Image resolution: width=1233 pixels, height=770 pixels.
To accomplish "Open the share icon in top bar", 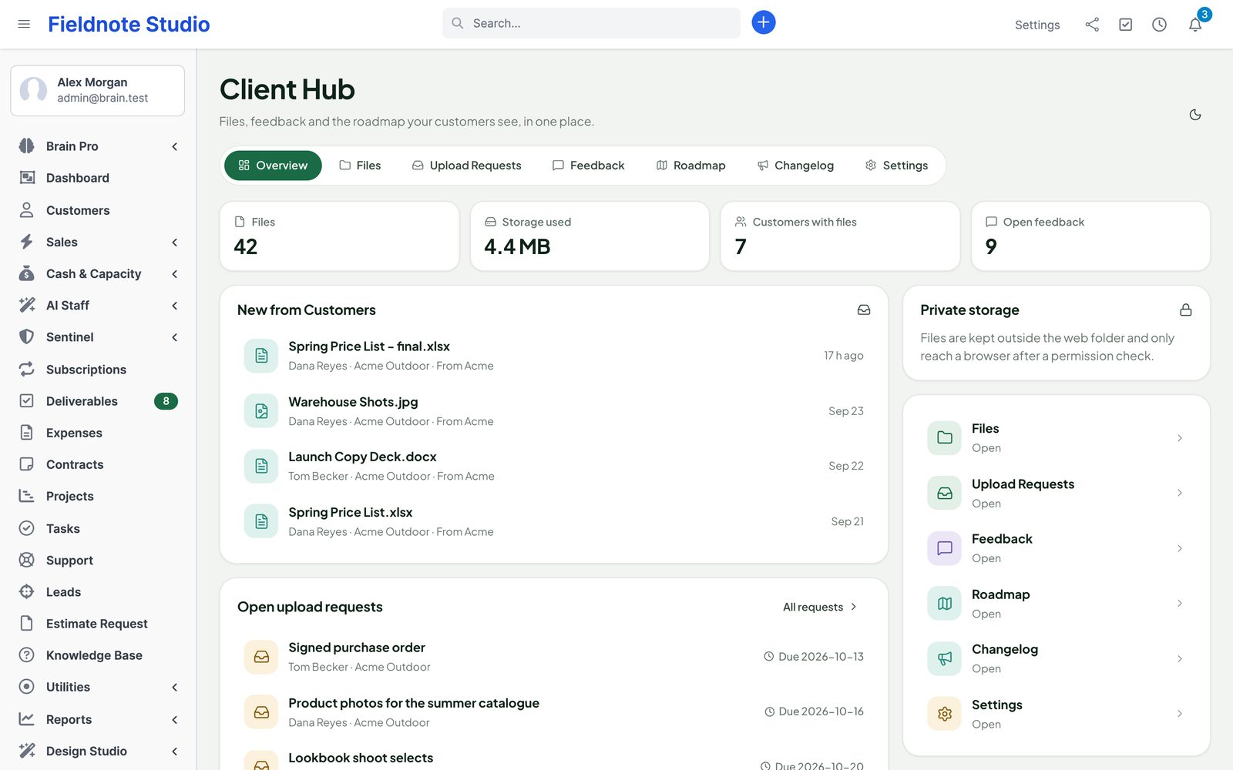I will click(1092, 25).
